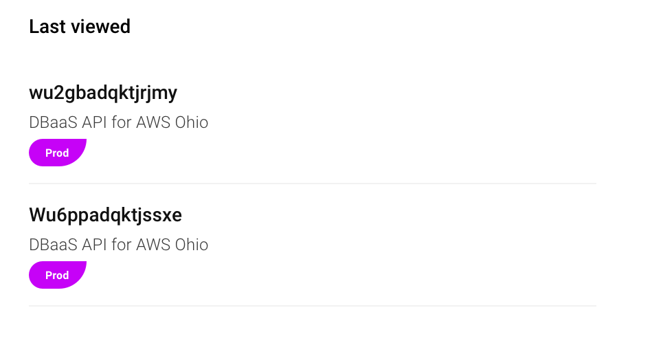Click the word "for" in Wu6ppadqktjssxe's description
The height and width of the screenshot is (343, 652).
click(x=121, y=245)
